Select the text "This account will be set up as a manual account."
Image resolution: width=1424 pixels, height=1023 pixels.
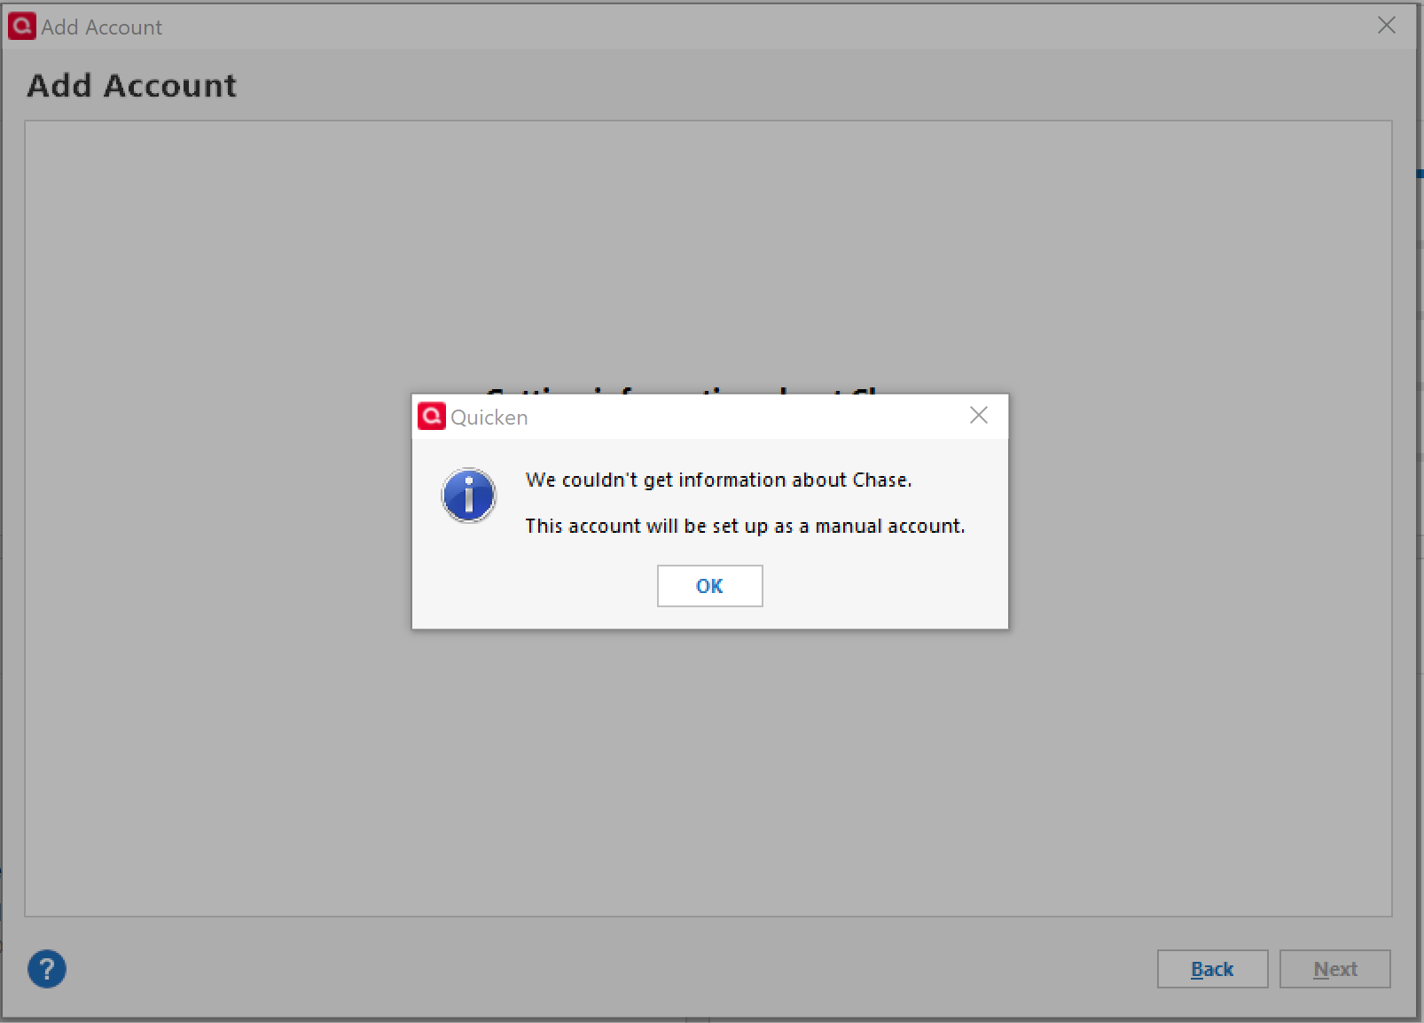click(745, 526)
